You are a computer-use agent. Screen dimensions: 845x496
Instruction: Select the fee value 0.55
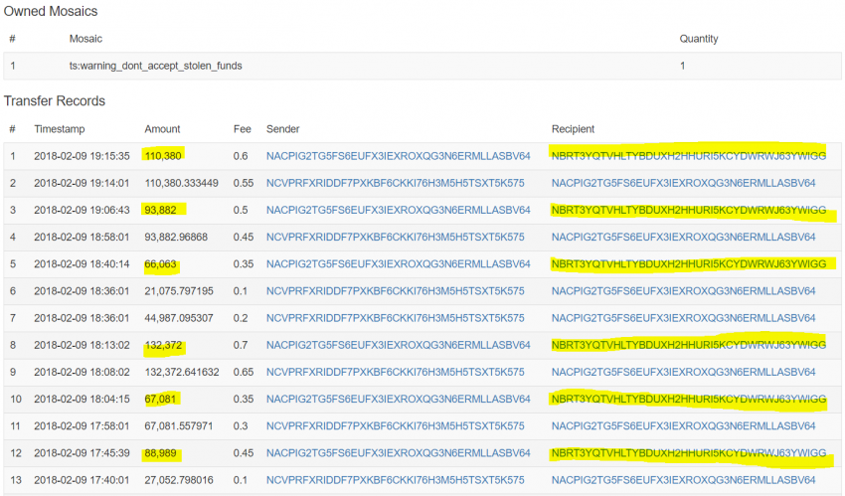point(243,183)
